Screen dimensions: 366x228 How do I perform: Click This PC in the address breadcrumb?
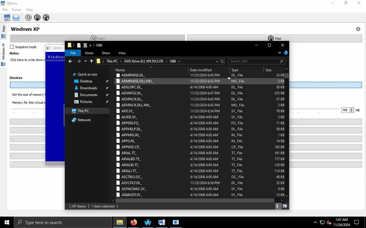(112, 61)
